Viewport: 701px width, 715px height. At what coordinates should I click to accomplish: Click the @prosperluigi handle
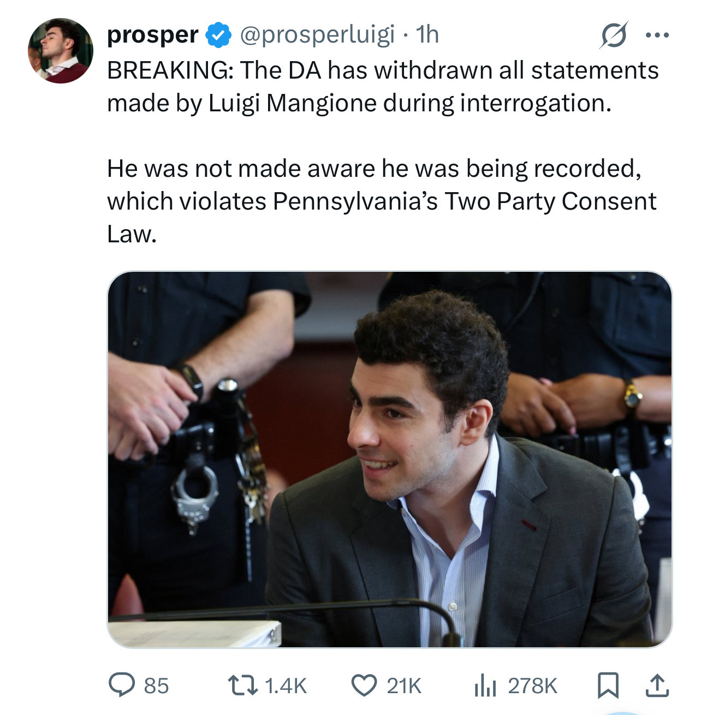click(317, 35)
